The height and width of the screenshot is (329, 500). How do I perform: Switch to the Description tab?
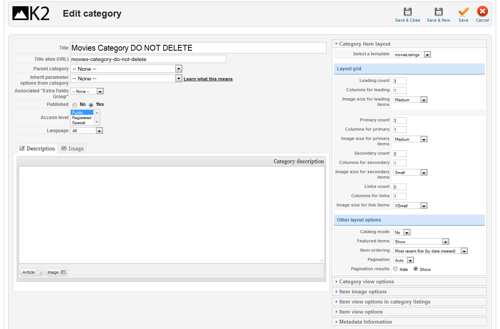(x=37, y=148)
